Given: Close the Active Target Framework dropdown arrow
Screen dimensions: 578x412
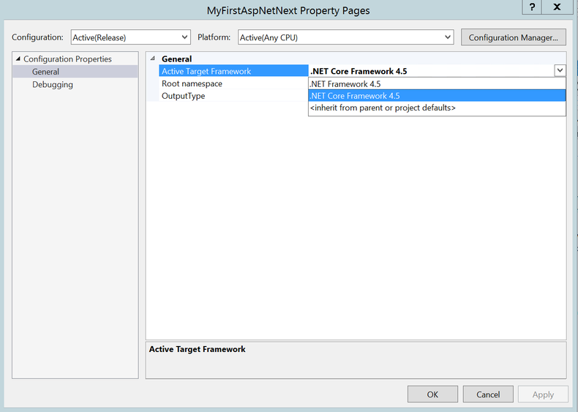Looking at the screenshot, I should click(560, 70).
